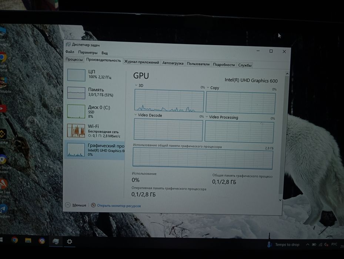Click the scrollbar up arrow in GPU panel
Image resolution: width=344 pixels, height=259 pixels.
point(287,74)
